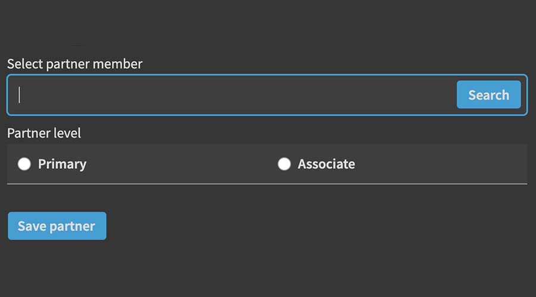Set partner level to Associate

[284, 164]
